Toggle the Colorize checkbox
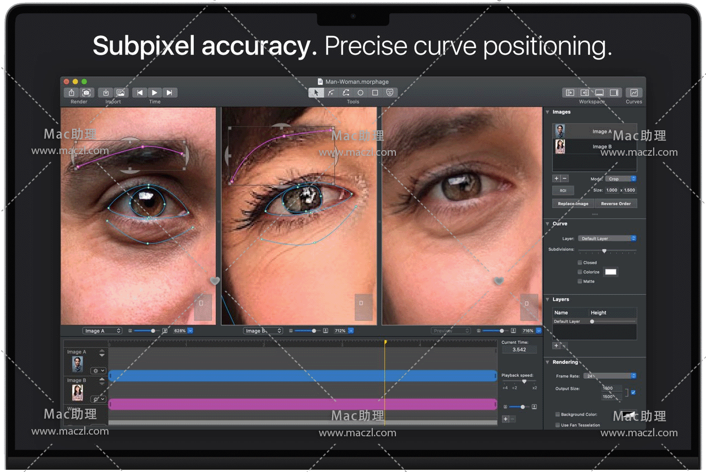Screen dimensions: 706x472 pyautogui.click(x=580, y=272)
